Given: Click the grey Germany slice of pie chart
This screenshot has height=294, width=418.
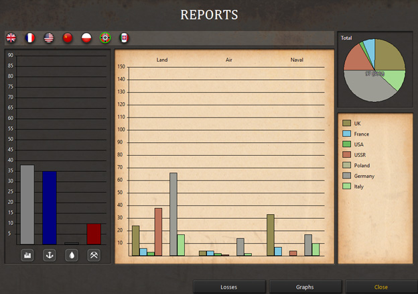Looking at the screenshot, I should click(x=368, y=87).
